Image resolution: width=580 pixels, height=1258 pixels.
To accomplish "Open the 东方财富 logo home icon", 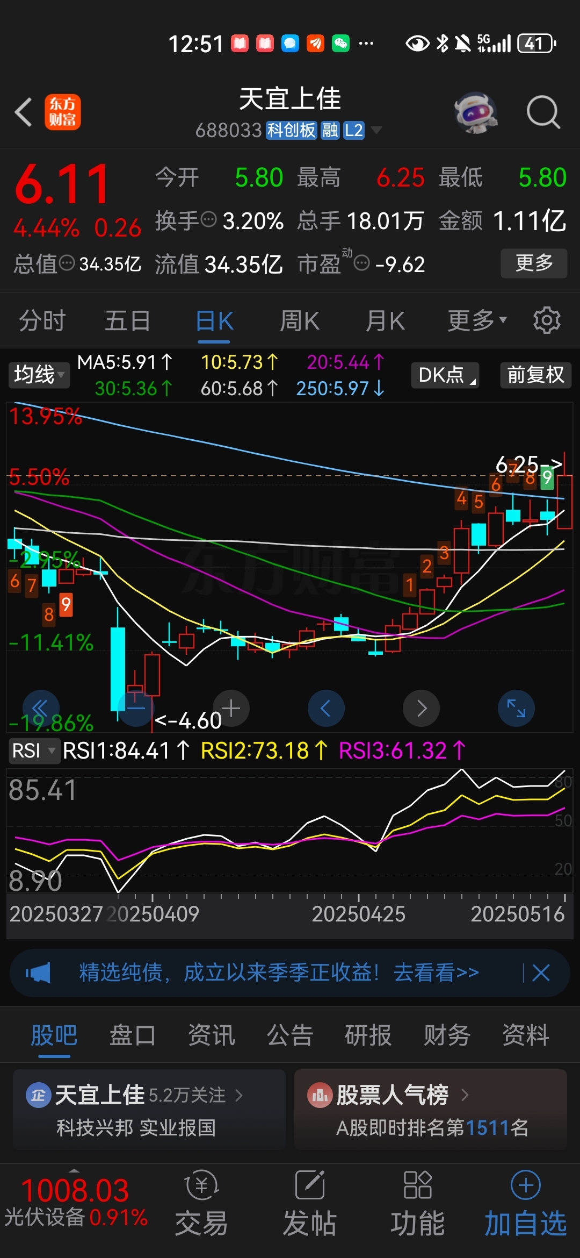I will (x=62, y=112).
